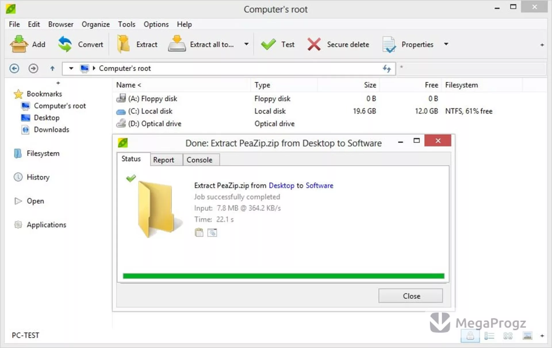Go up one level arrow
552x348 pixels.
[x=52, y=68]
